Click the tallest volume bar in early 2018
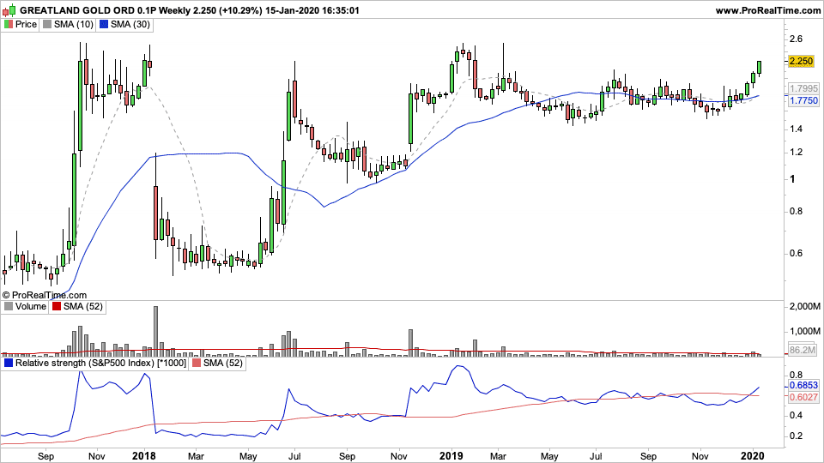824x463 pixels. click(x=155, y=331)
